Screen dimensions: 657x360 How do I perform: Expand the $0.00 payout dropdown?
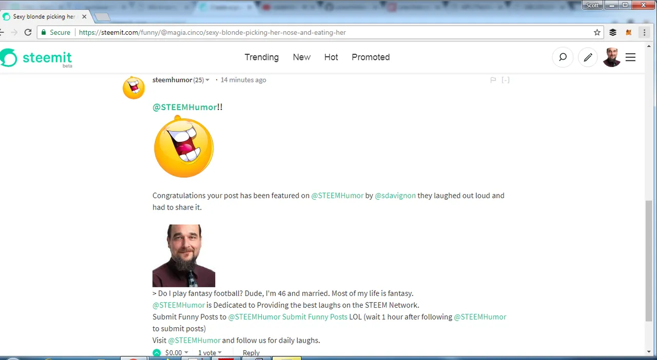(x=177, y=353)
